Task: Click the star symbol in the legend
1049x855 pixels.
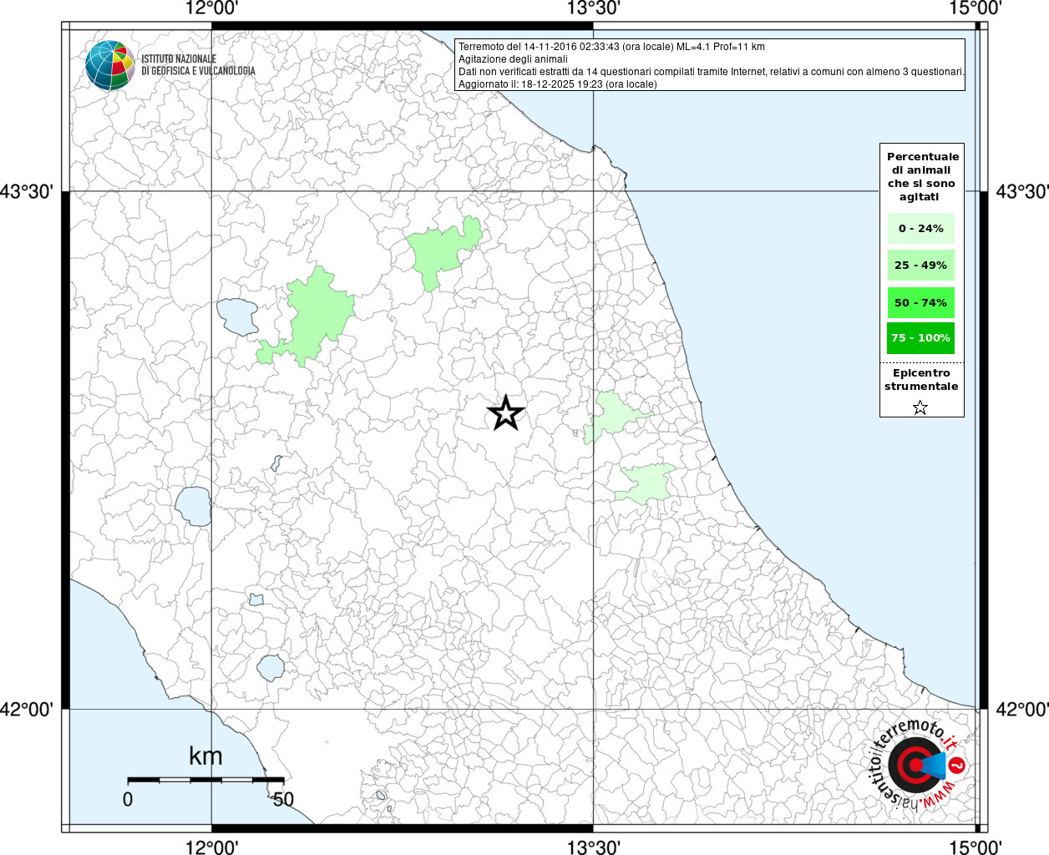Action: [920, 407]
